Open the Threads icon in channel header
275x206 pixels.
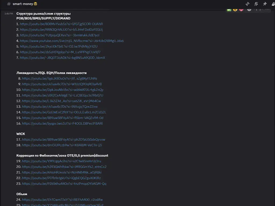coord(247,4)
